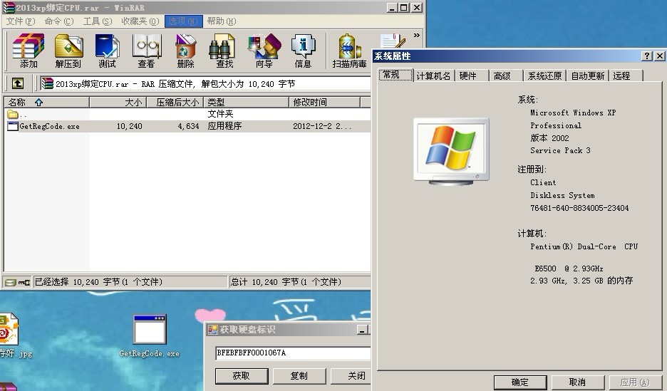Click the WinRAR title bar books icon
The height and width of the screenshot is (391, 667).
9,8
